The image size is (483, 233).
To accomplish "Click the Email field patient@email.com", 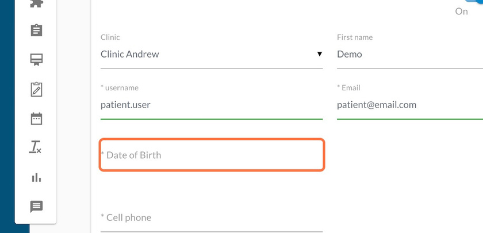I will point(410,105).
